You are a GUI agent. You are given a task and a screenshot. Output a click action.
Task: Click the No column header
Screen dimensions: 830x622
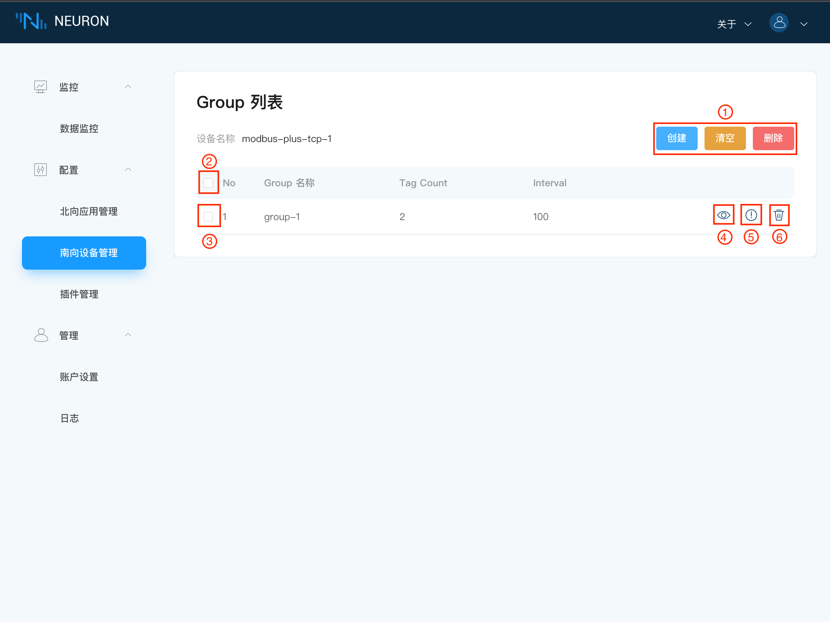[x=229, y=183]
